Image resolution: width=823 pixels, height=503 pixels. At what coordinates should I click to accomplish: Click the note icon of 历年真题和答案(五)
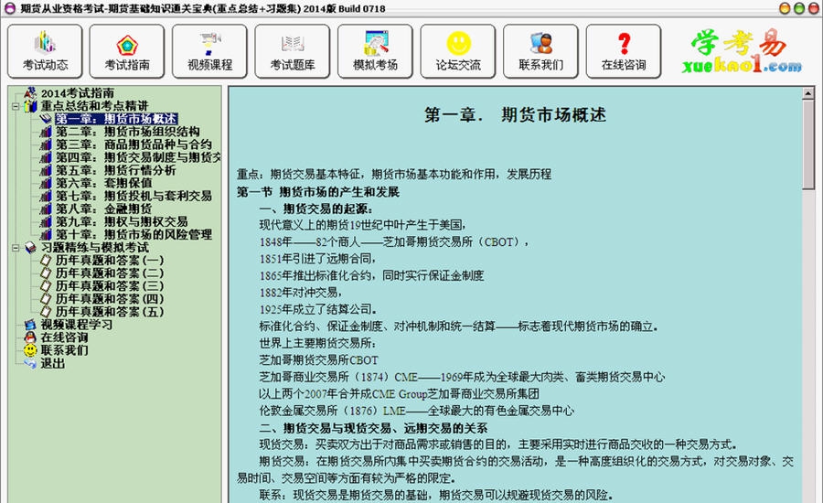(47, 312)
